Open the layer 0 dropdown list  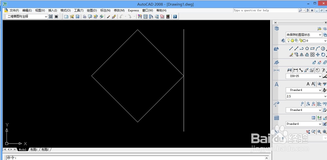click(x=325, y=41)
